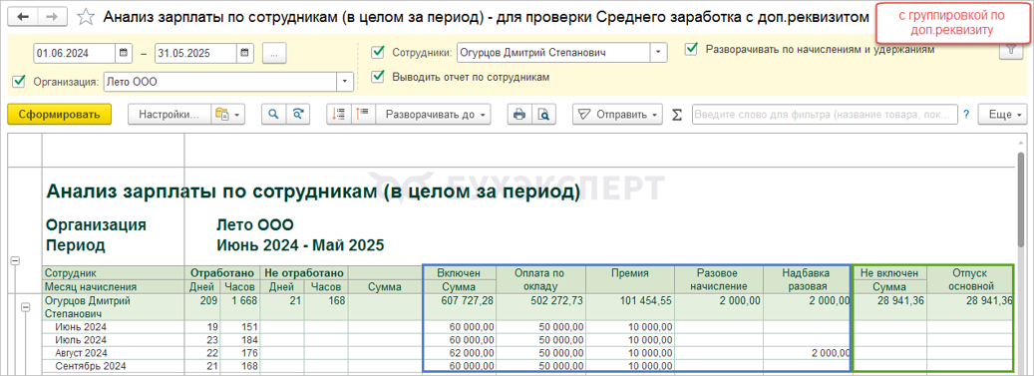Click the blue question mark help icon

(x=966, y=114)
